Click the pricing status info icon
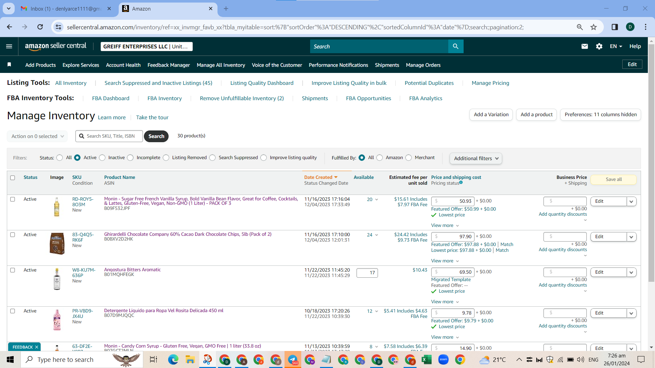The height and width of the screenshot is (368, 655). click(x=461, y=183)
